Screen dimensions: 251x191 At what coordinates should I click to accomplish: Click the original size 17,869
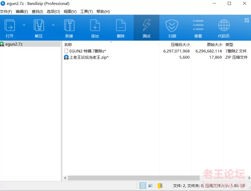(x=216, y=57)
